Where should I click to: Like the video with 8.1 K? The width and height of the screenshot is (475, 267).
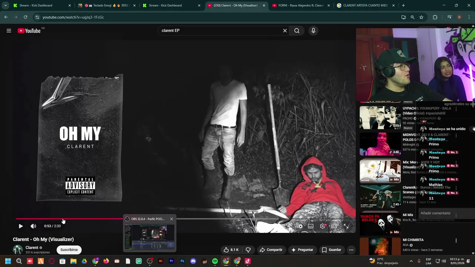pyautogui.click(x=231, y=250)
